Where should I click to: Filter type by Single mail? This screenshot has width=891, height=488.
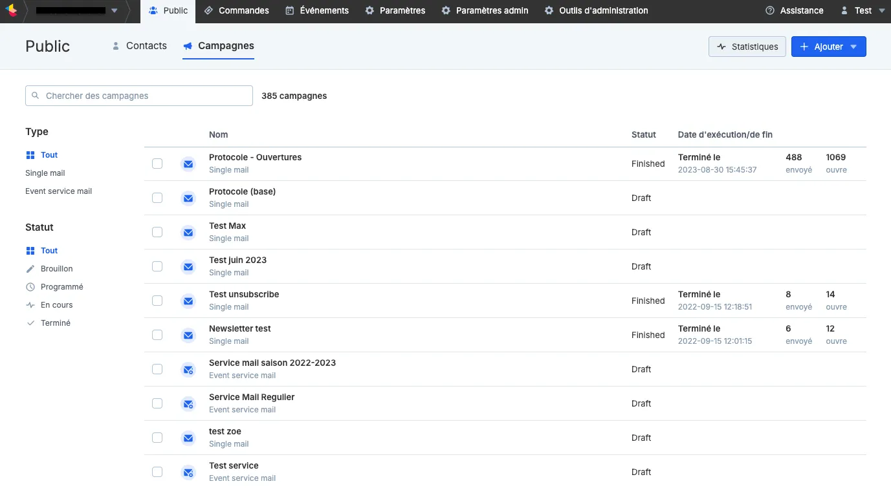(45, 173)
